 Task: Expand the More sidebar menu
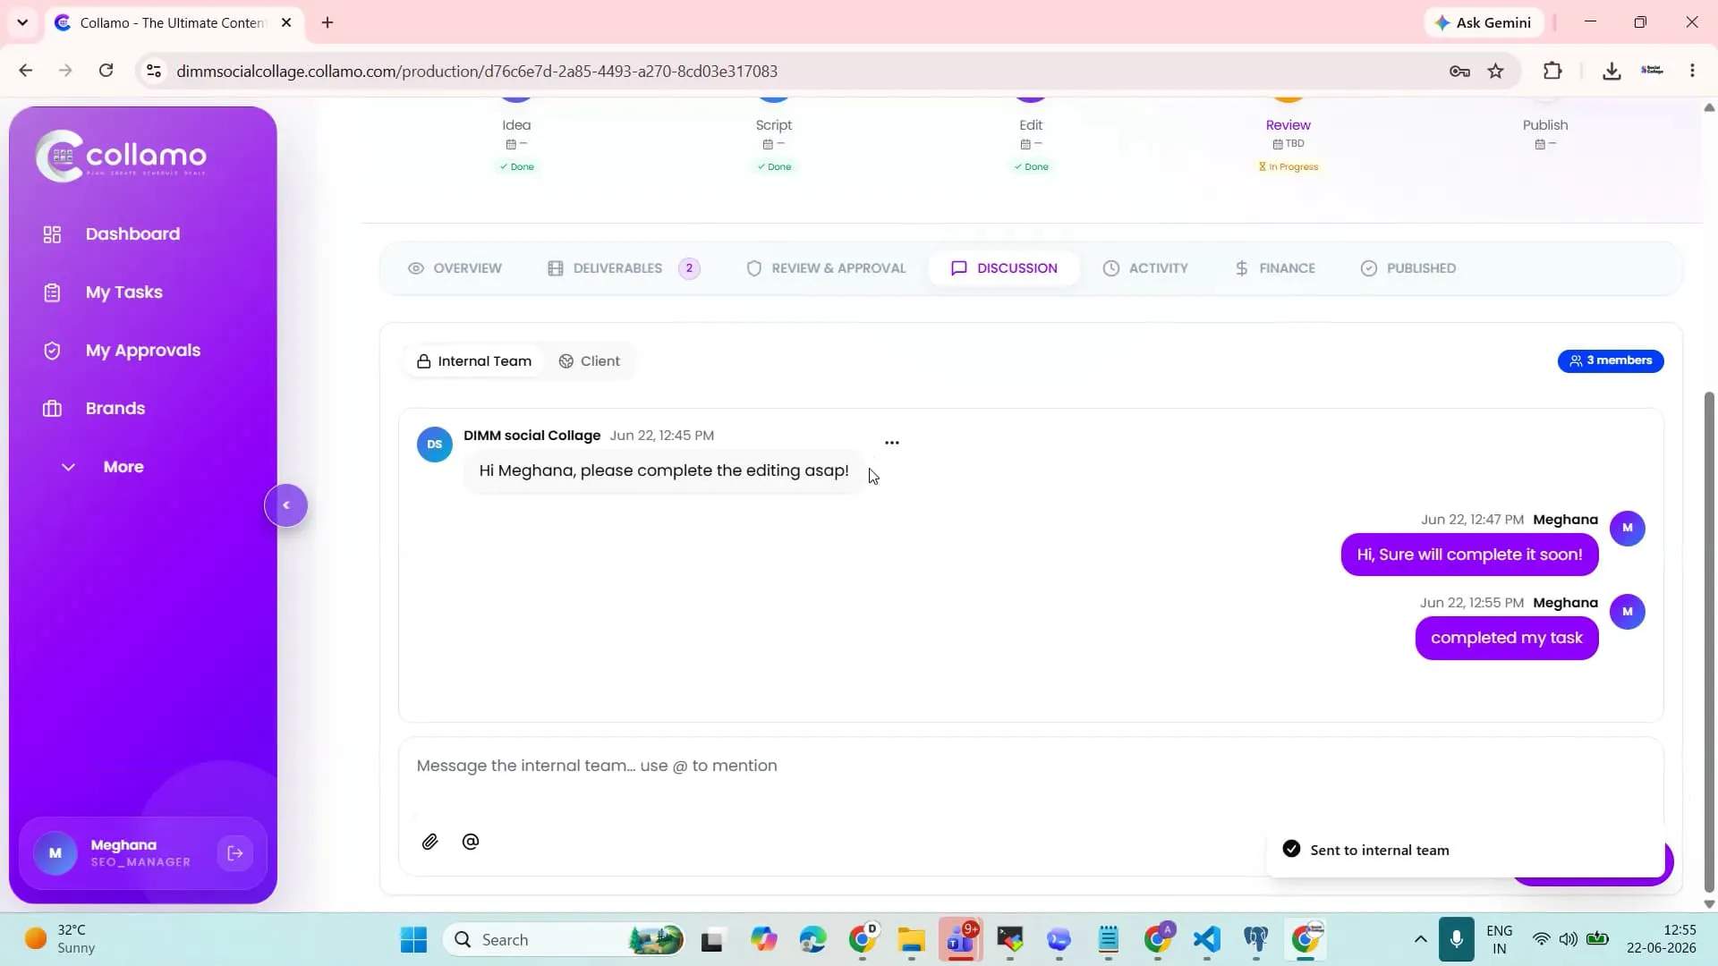[x=103, y=467]
